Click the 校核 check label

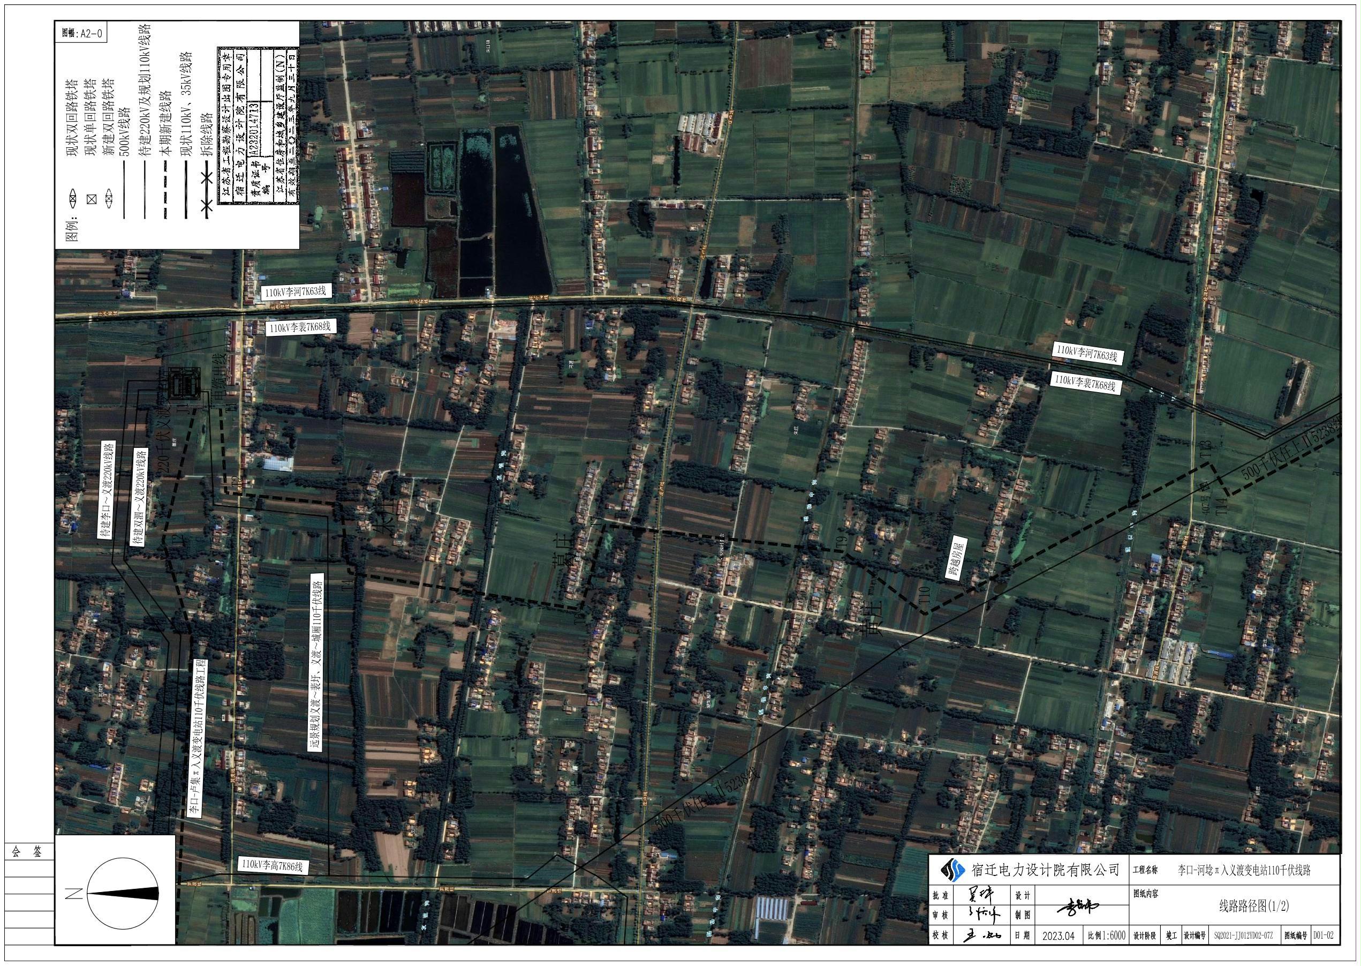(940, 935)
